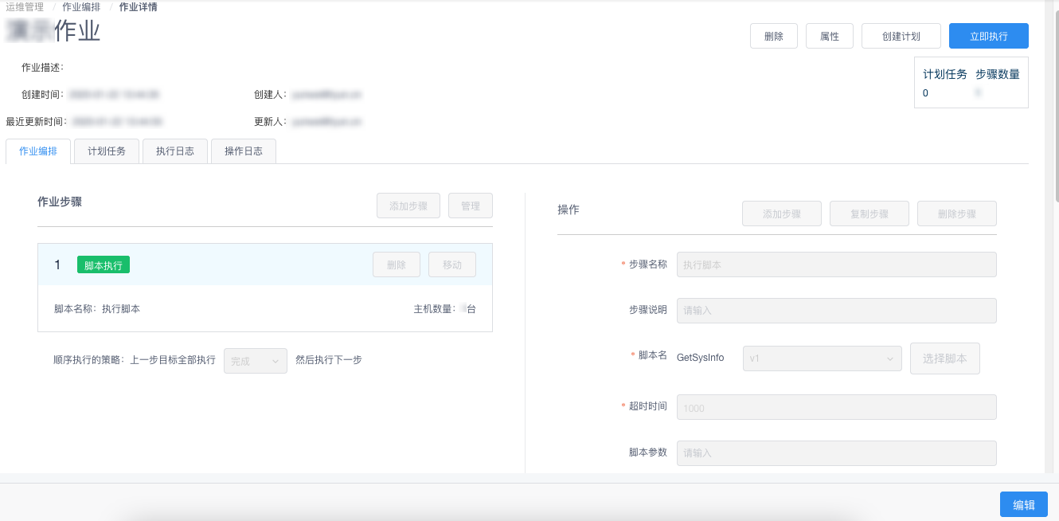Expand the script version v1 dropdown

click(821, 358)
